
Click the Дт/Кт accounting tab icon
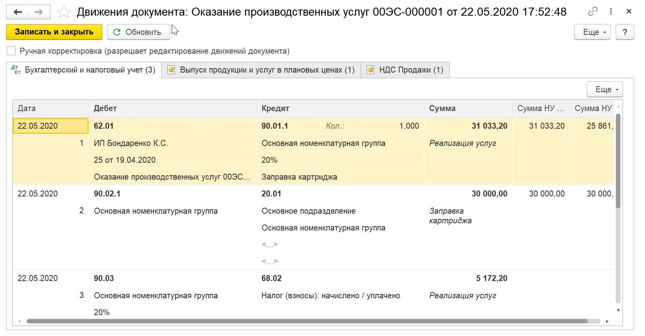tap(16, 70)
